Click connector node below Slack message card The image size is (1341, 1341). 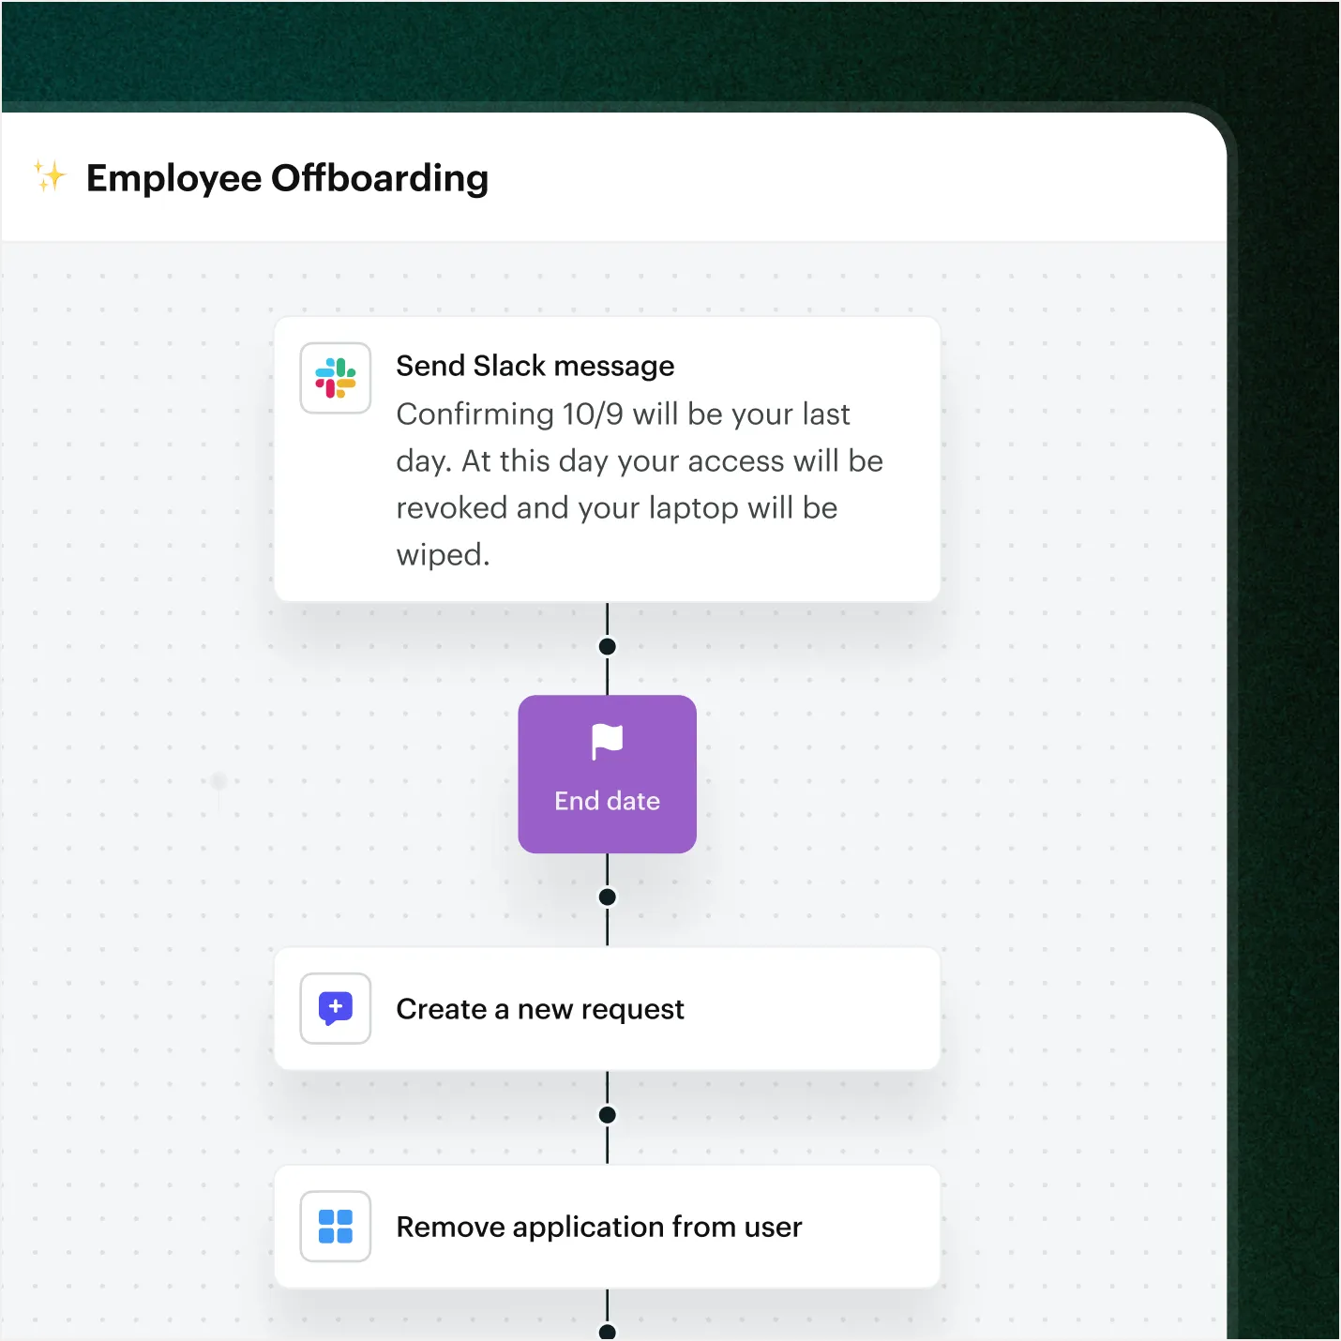click(608, 646)
